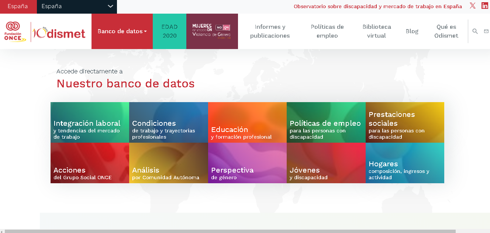This screenshot has width=490, height=233.
Task: Select the Integración laboral tile
Action: coord(90,122)
